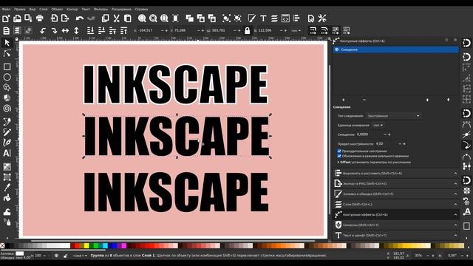Expand the Fill and Stroke panel
This screenshot has width=473, height=266.
click(397, 194)
